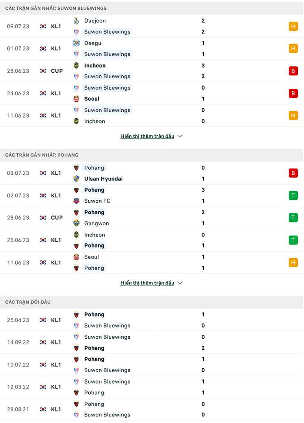Click Hiển thị thêm trận đấu under the Pohang section
This screenshot has width=304, height=423.
coord(147,283)
